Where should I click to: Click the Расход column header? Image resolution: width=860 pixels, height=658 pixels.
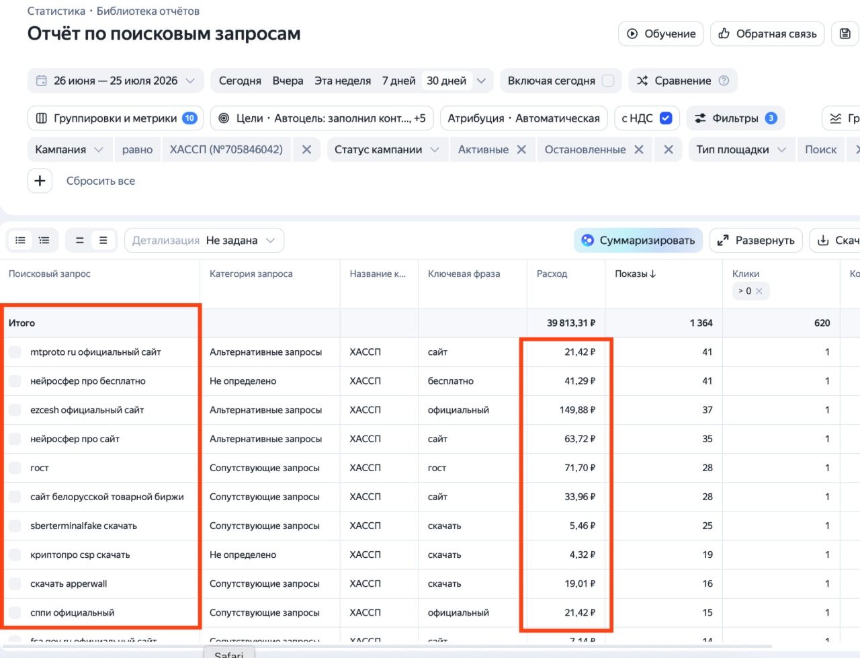[x=552, y=274]
